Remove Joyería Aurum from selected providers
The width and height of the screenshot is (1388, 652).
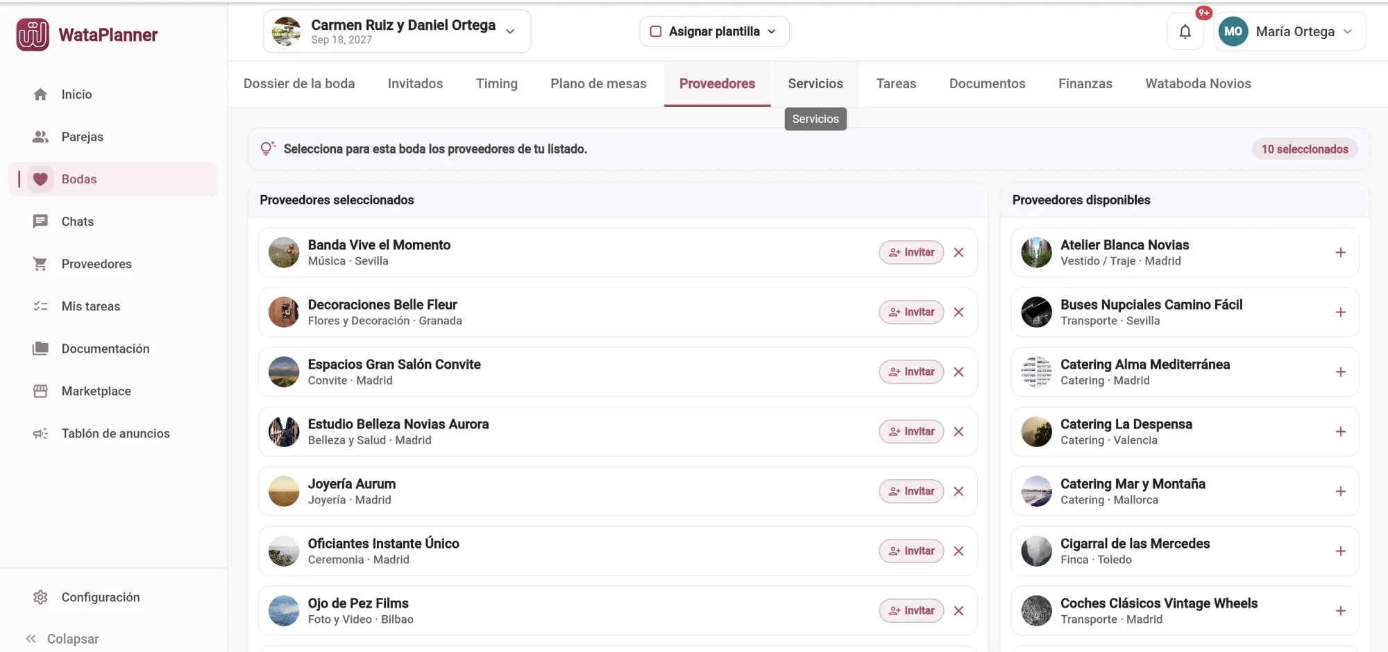pyautogui.click(x=958, y=491)
